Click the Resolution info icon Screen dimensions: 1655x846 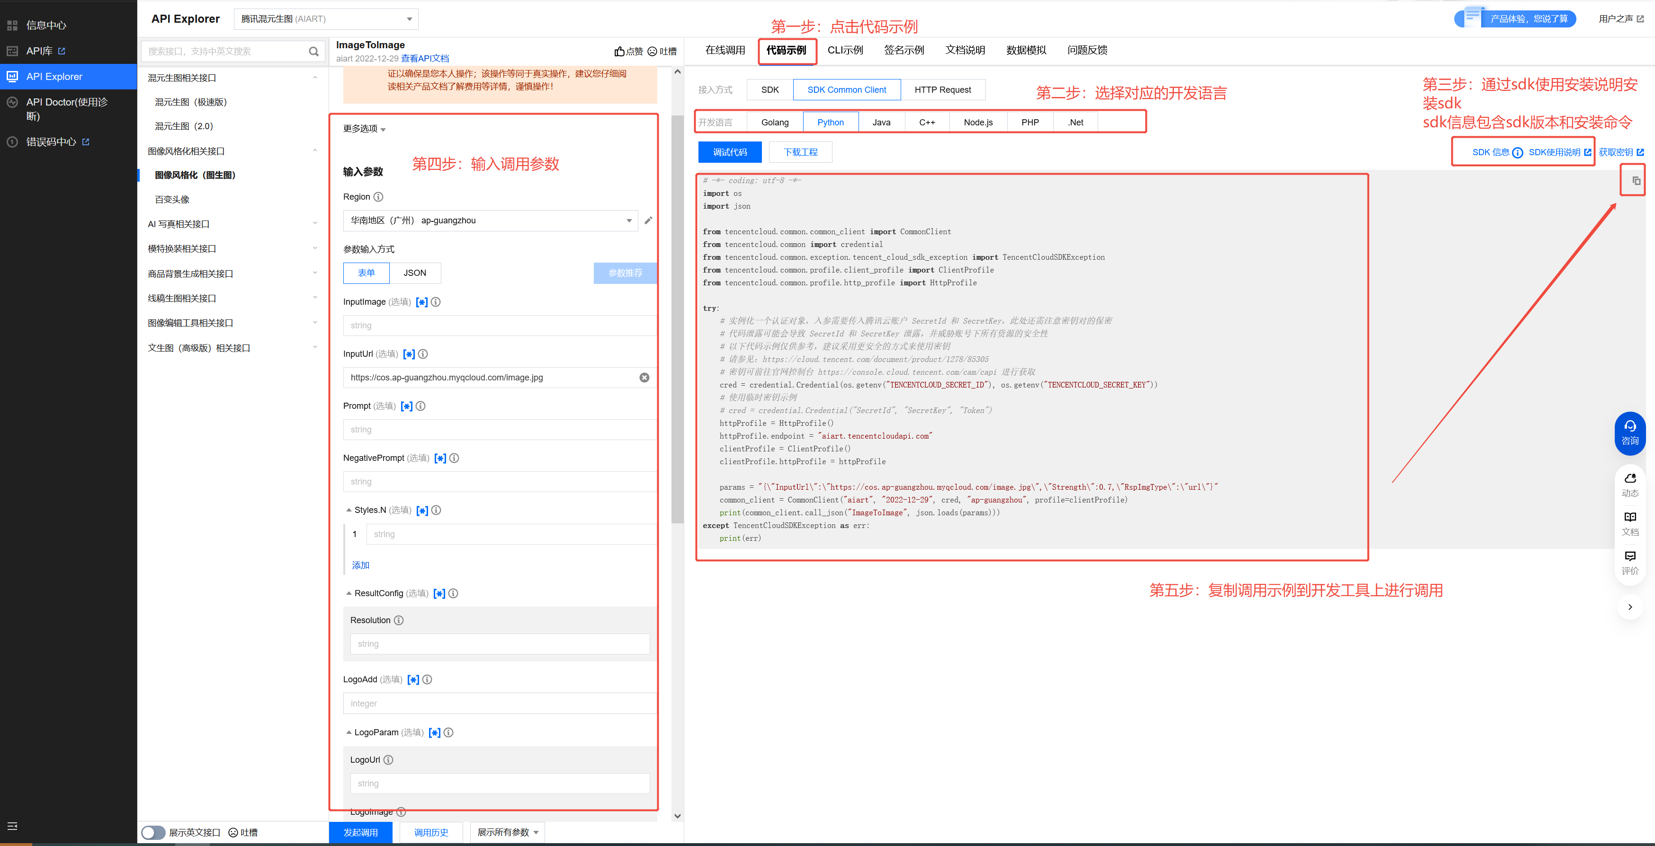point(399,620)
